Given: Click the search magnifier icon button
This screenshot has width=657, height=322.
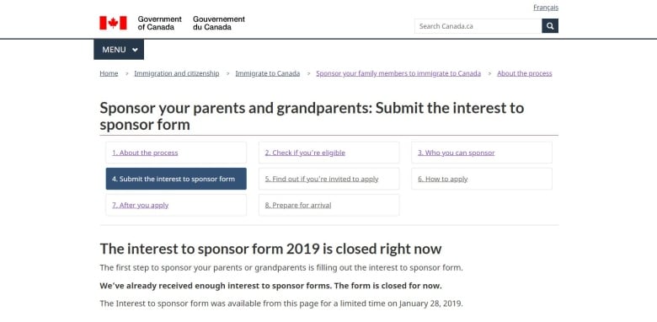Looking at the screenshot, I should tap(550, 26).
